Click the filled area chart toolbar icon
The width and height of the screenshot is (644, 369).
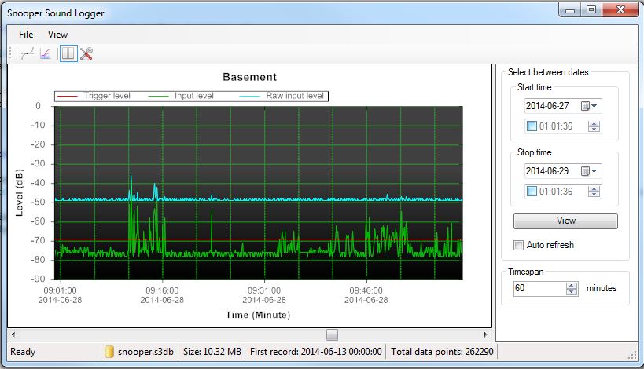click(x=45, y=53)
